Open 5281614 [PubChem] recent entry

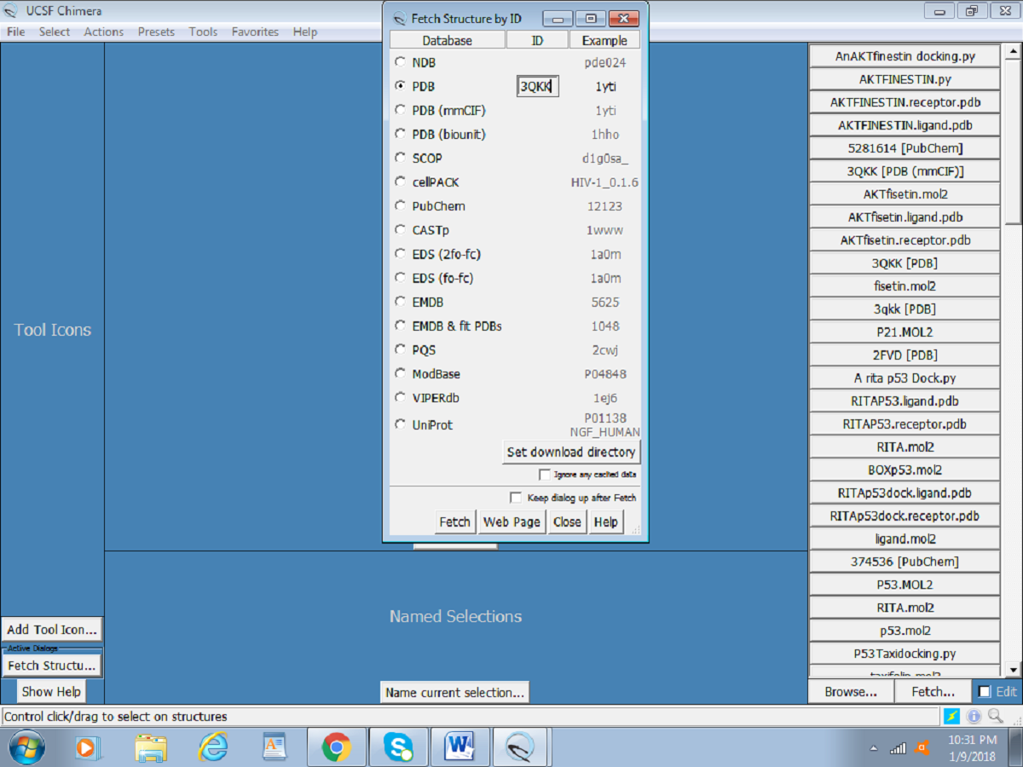905,148
